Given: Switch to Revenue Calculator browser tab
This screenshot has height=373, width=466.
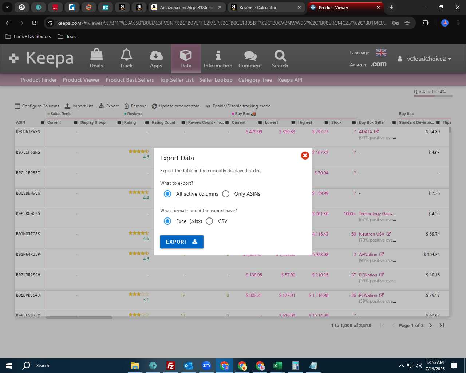Looking at the screenshot, I should (266, 7).
